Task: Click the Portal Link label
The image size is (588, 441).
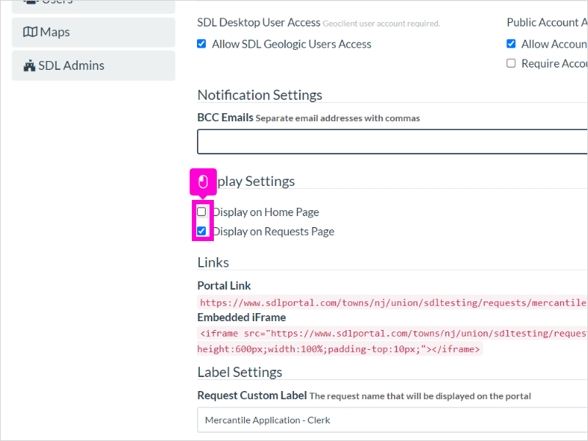Action: (224, 286)
